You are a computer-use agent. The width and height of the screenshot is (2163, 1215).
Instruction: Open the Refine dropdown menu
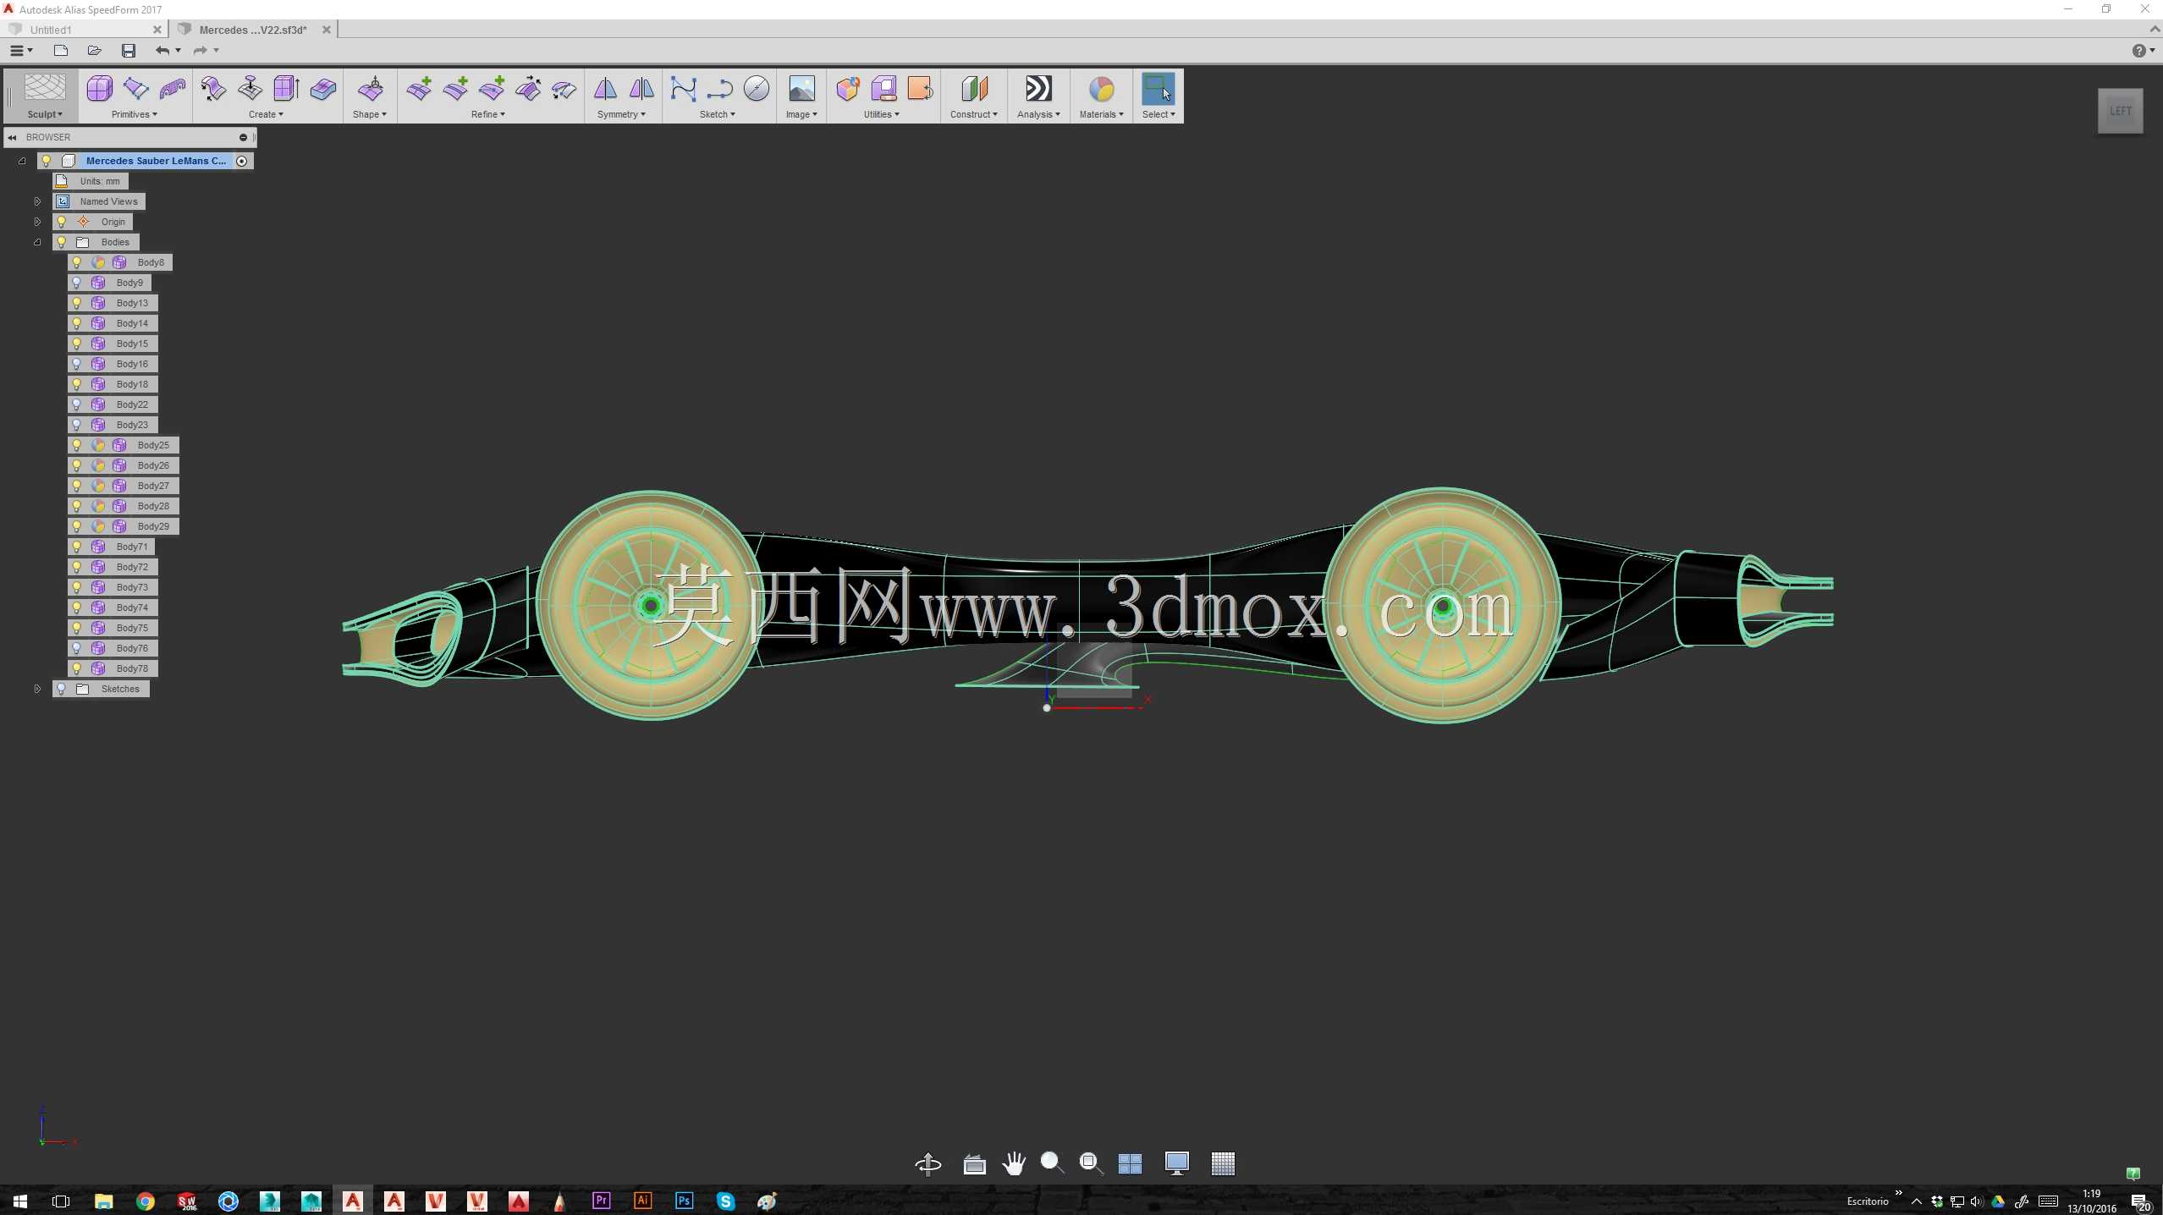pyautogui.click(x=488, y=114)
